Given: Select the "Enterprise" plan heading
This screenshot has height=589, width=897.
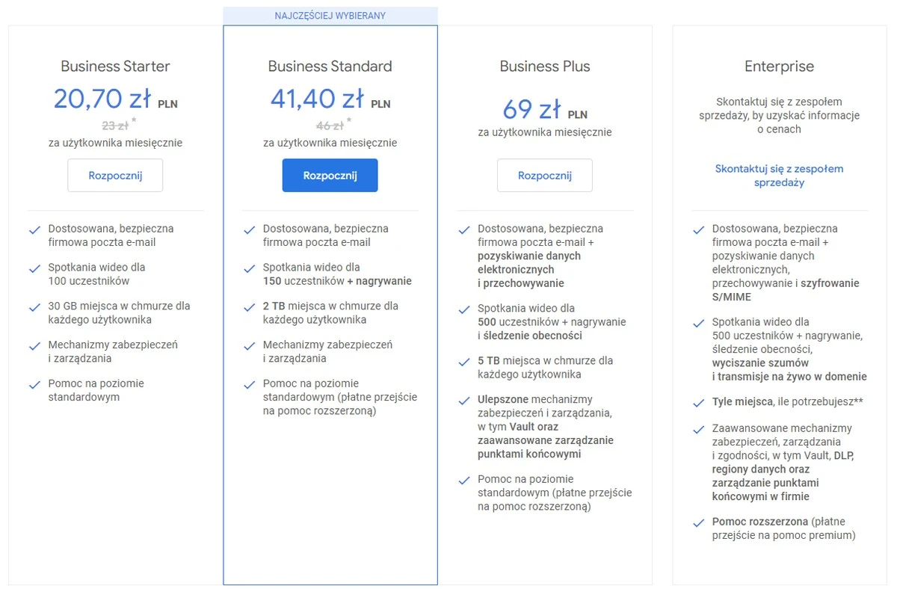Looking at the screenshot, I should coord(779,66).
